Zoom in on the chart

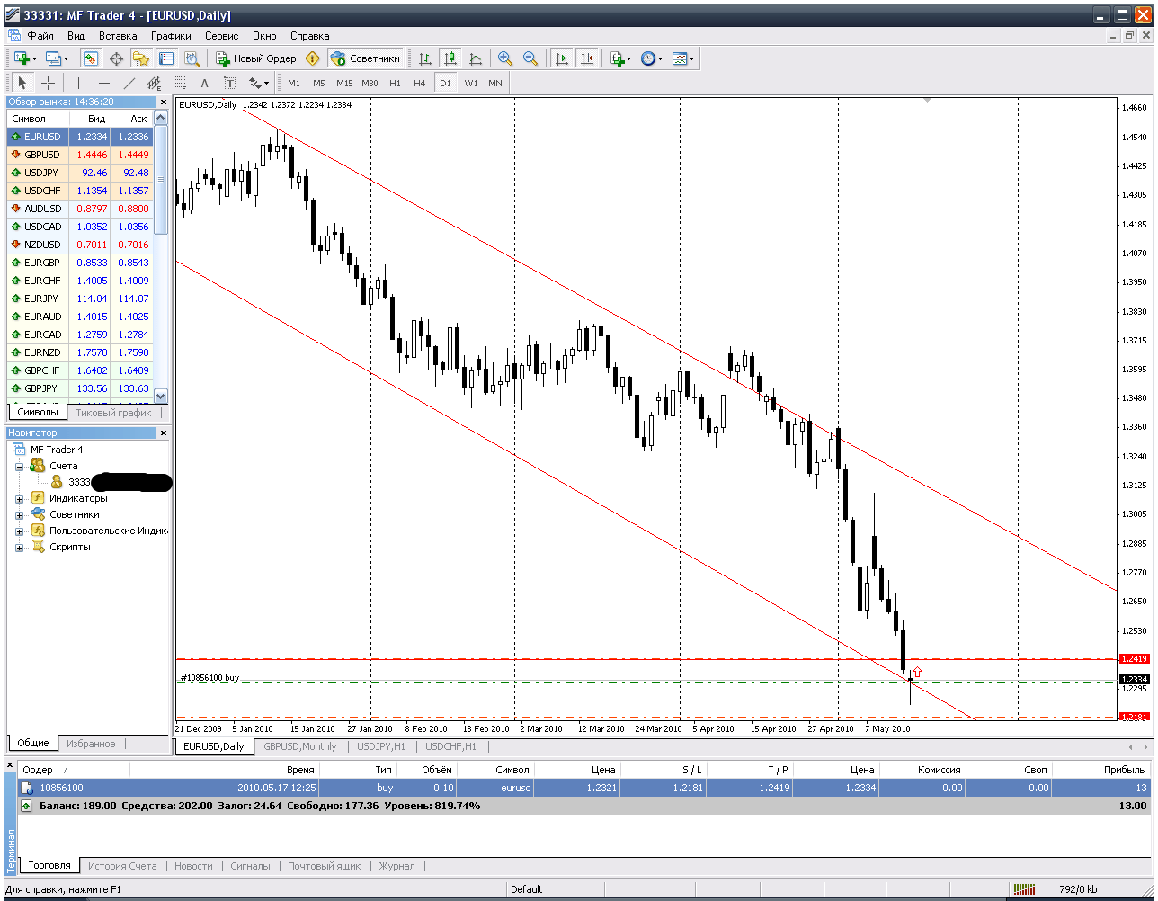click(x=505, y=58)
